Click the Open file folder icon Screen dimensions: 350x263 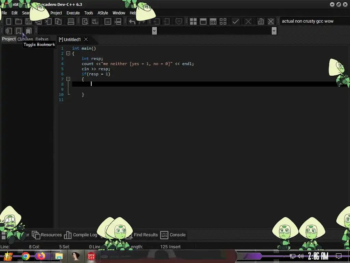[x=18, y=22]
